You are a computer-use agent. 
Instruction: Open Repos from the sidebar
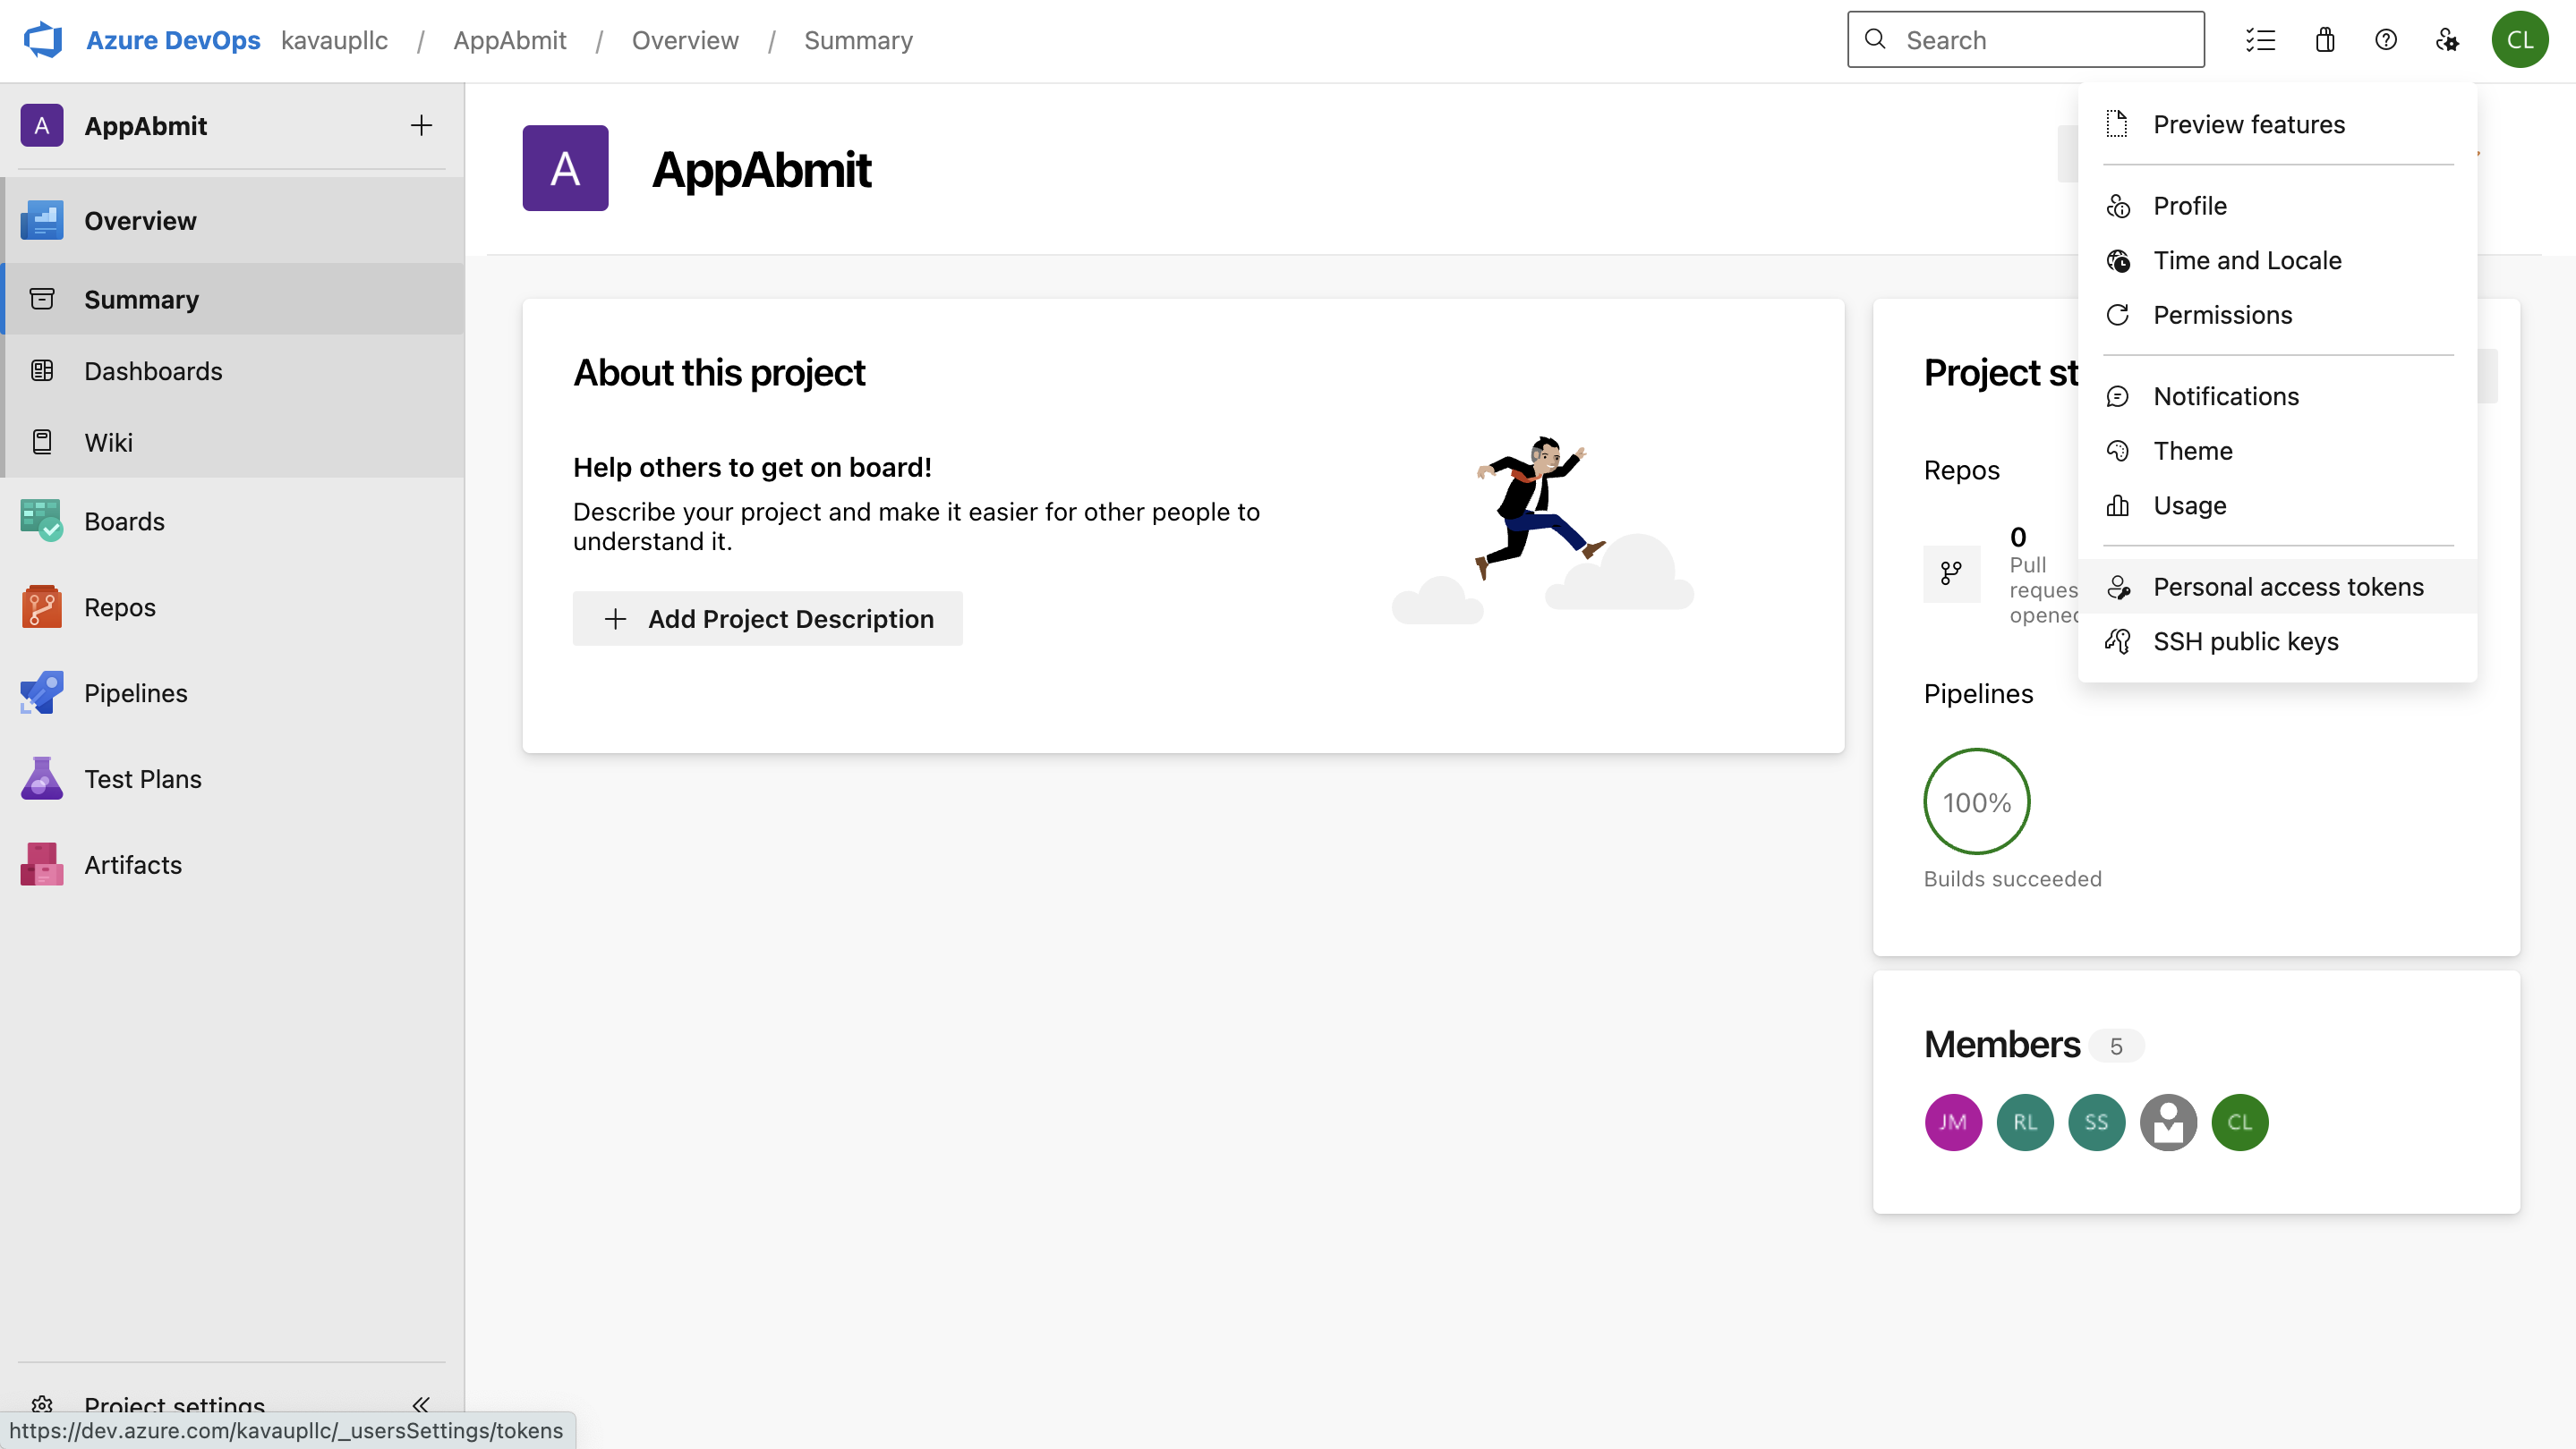click(120, 607)
